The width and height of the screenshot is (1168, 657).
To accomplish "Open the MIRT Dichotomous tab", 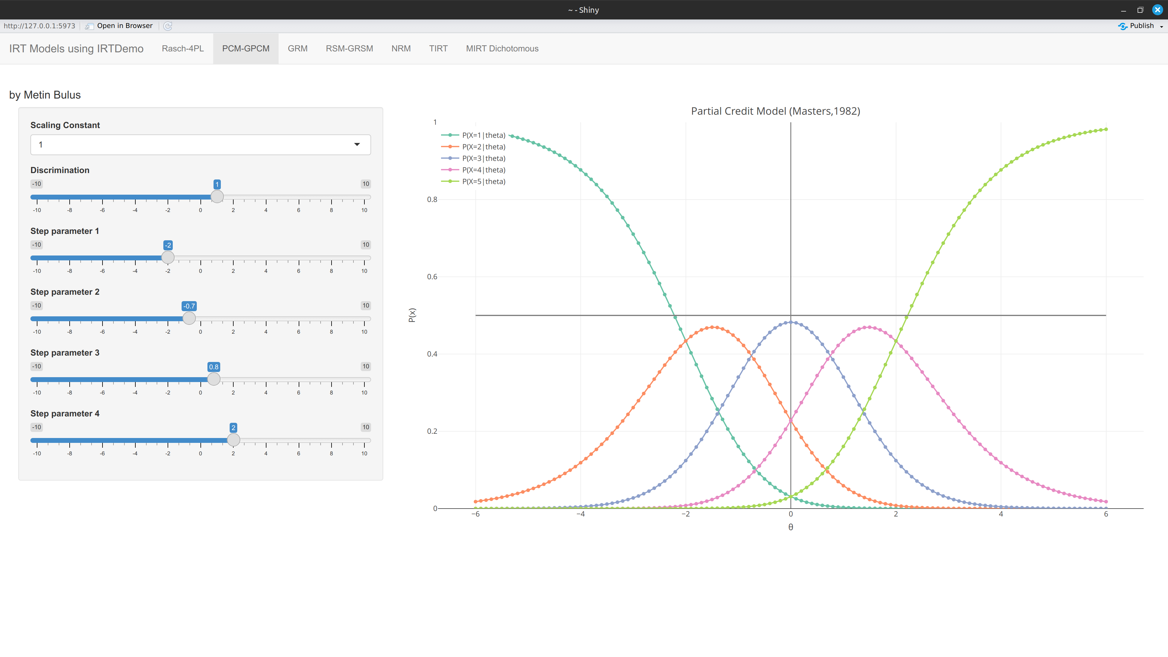I will click(502, 49).
